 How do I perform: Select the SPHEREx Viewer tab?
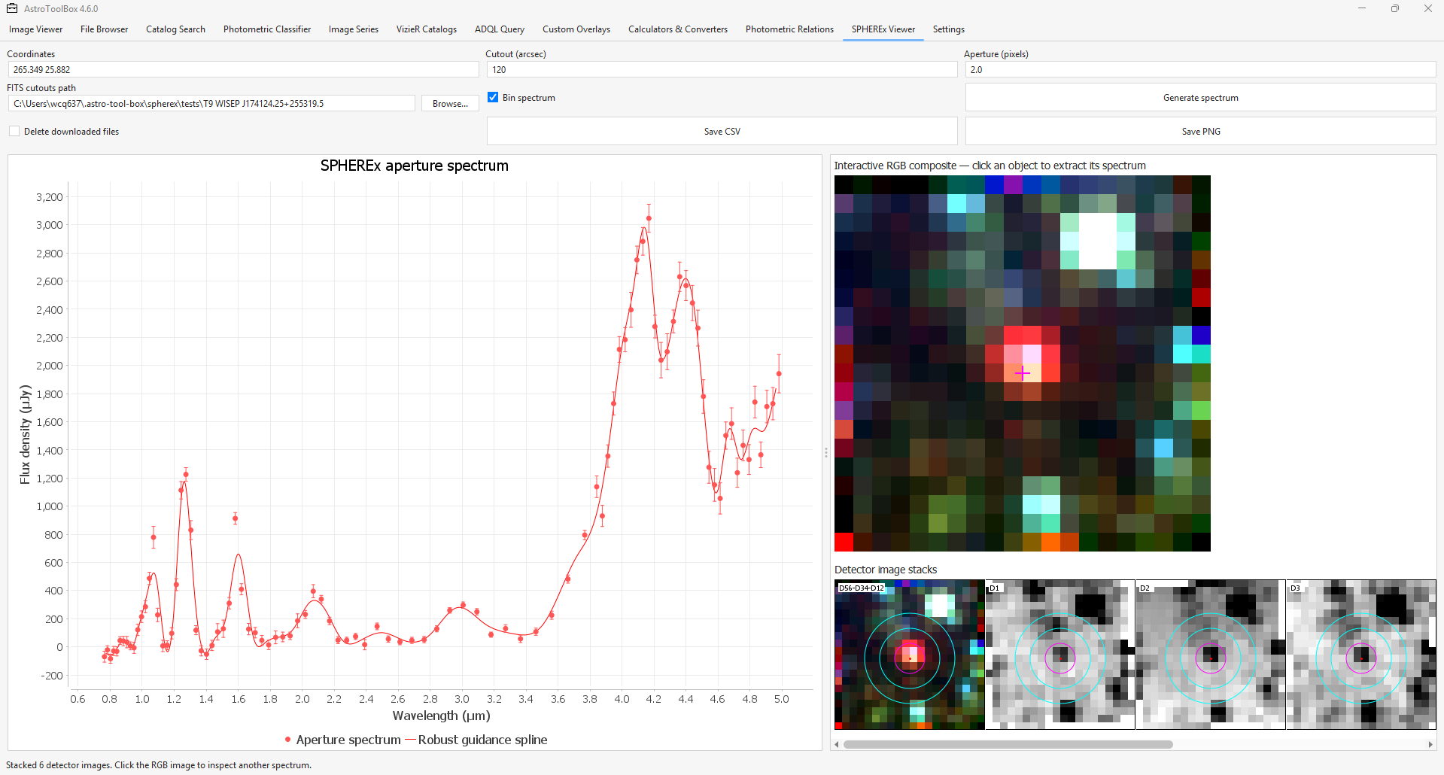coord(883,29)
